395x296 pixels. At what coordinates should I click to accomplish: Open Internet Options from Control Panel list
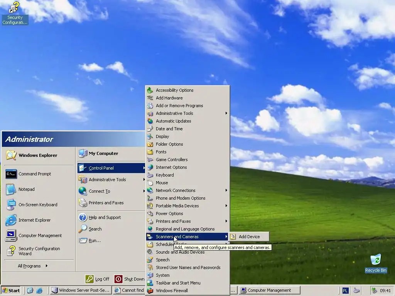pyautogui.click(x=188, y=167)
